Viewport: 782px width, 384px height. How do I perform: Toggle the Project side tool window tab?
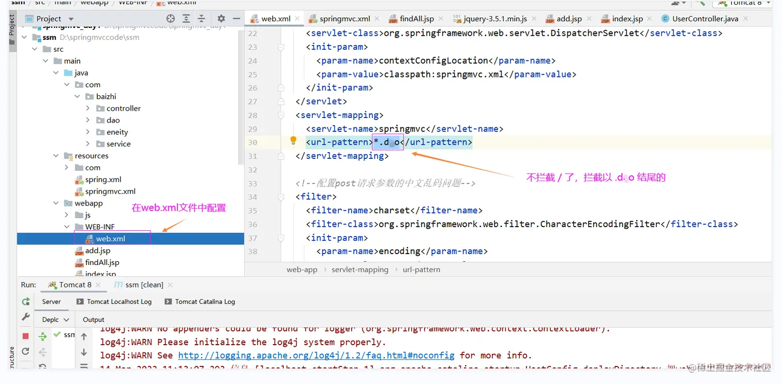point(12,30)
